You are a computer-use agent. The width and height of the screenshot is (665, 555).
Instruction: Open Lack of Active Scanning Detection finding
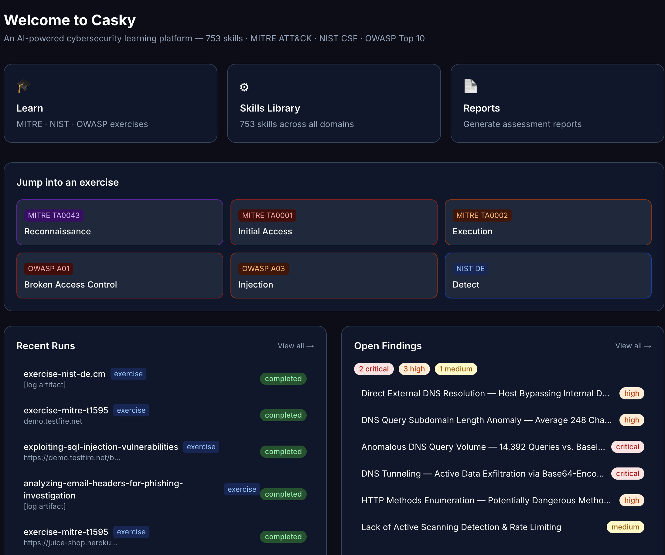click(503, 527)
